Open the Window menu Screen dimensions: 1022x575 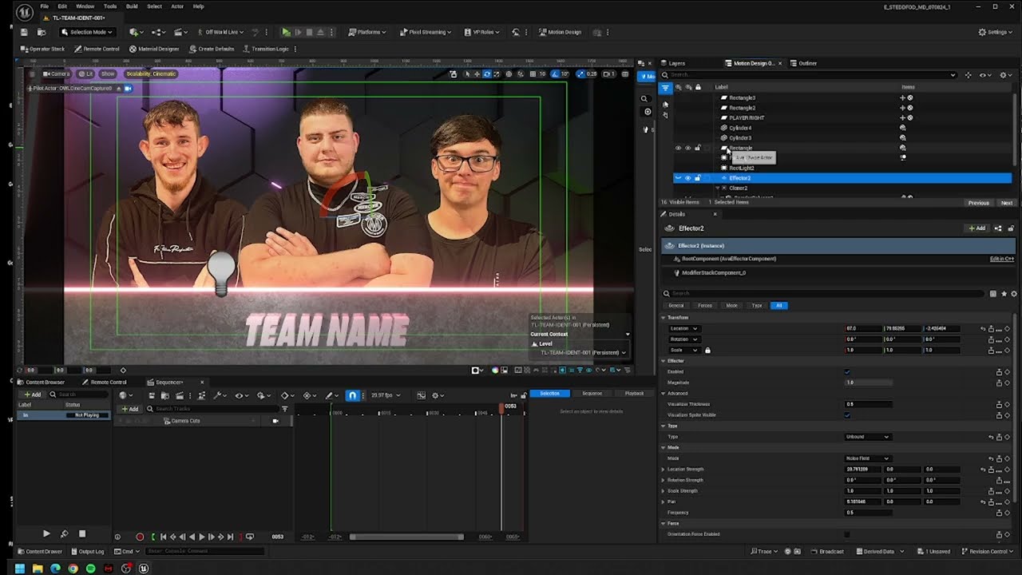(x=85, y=6)
